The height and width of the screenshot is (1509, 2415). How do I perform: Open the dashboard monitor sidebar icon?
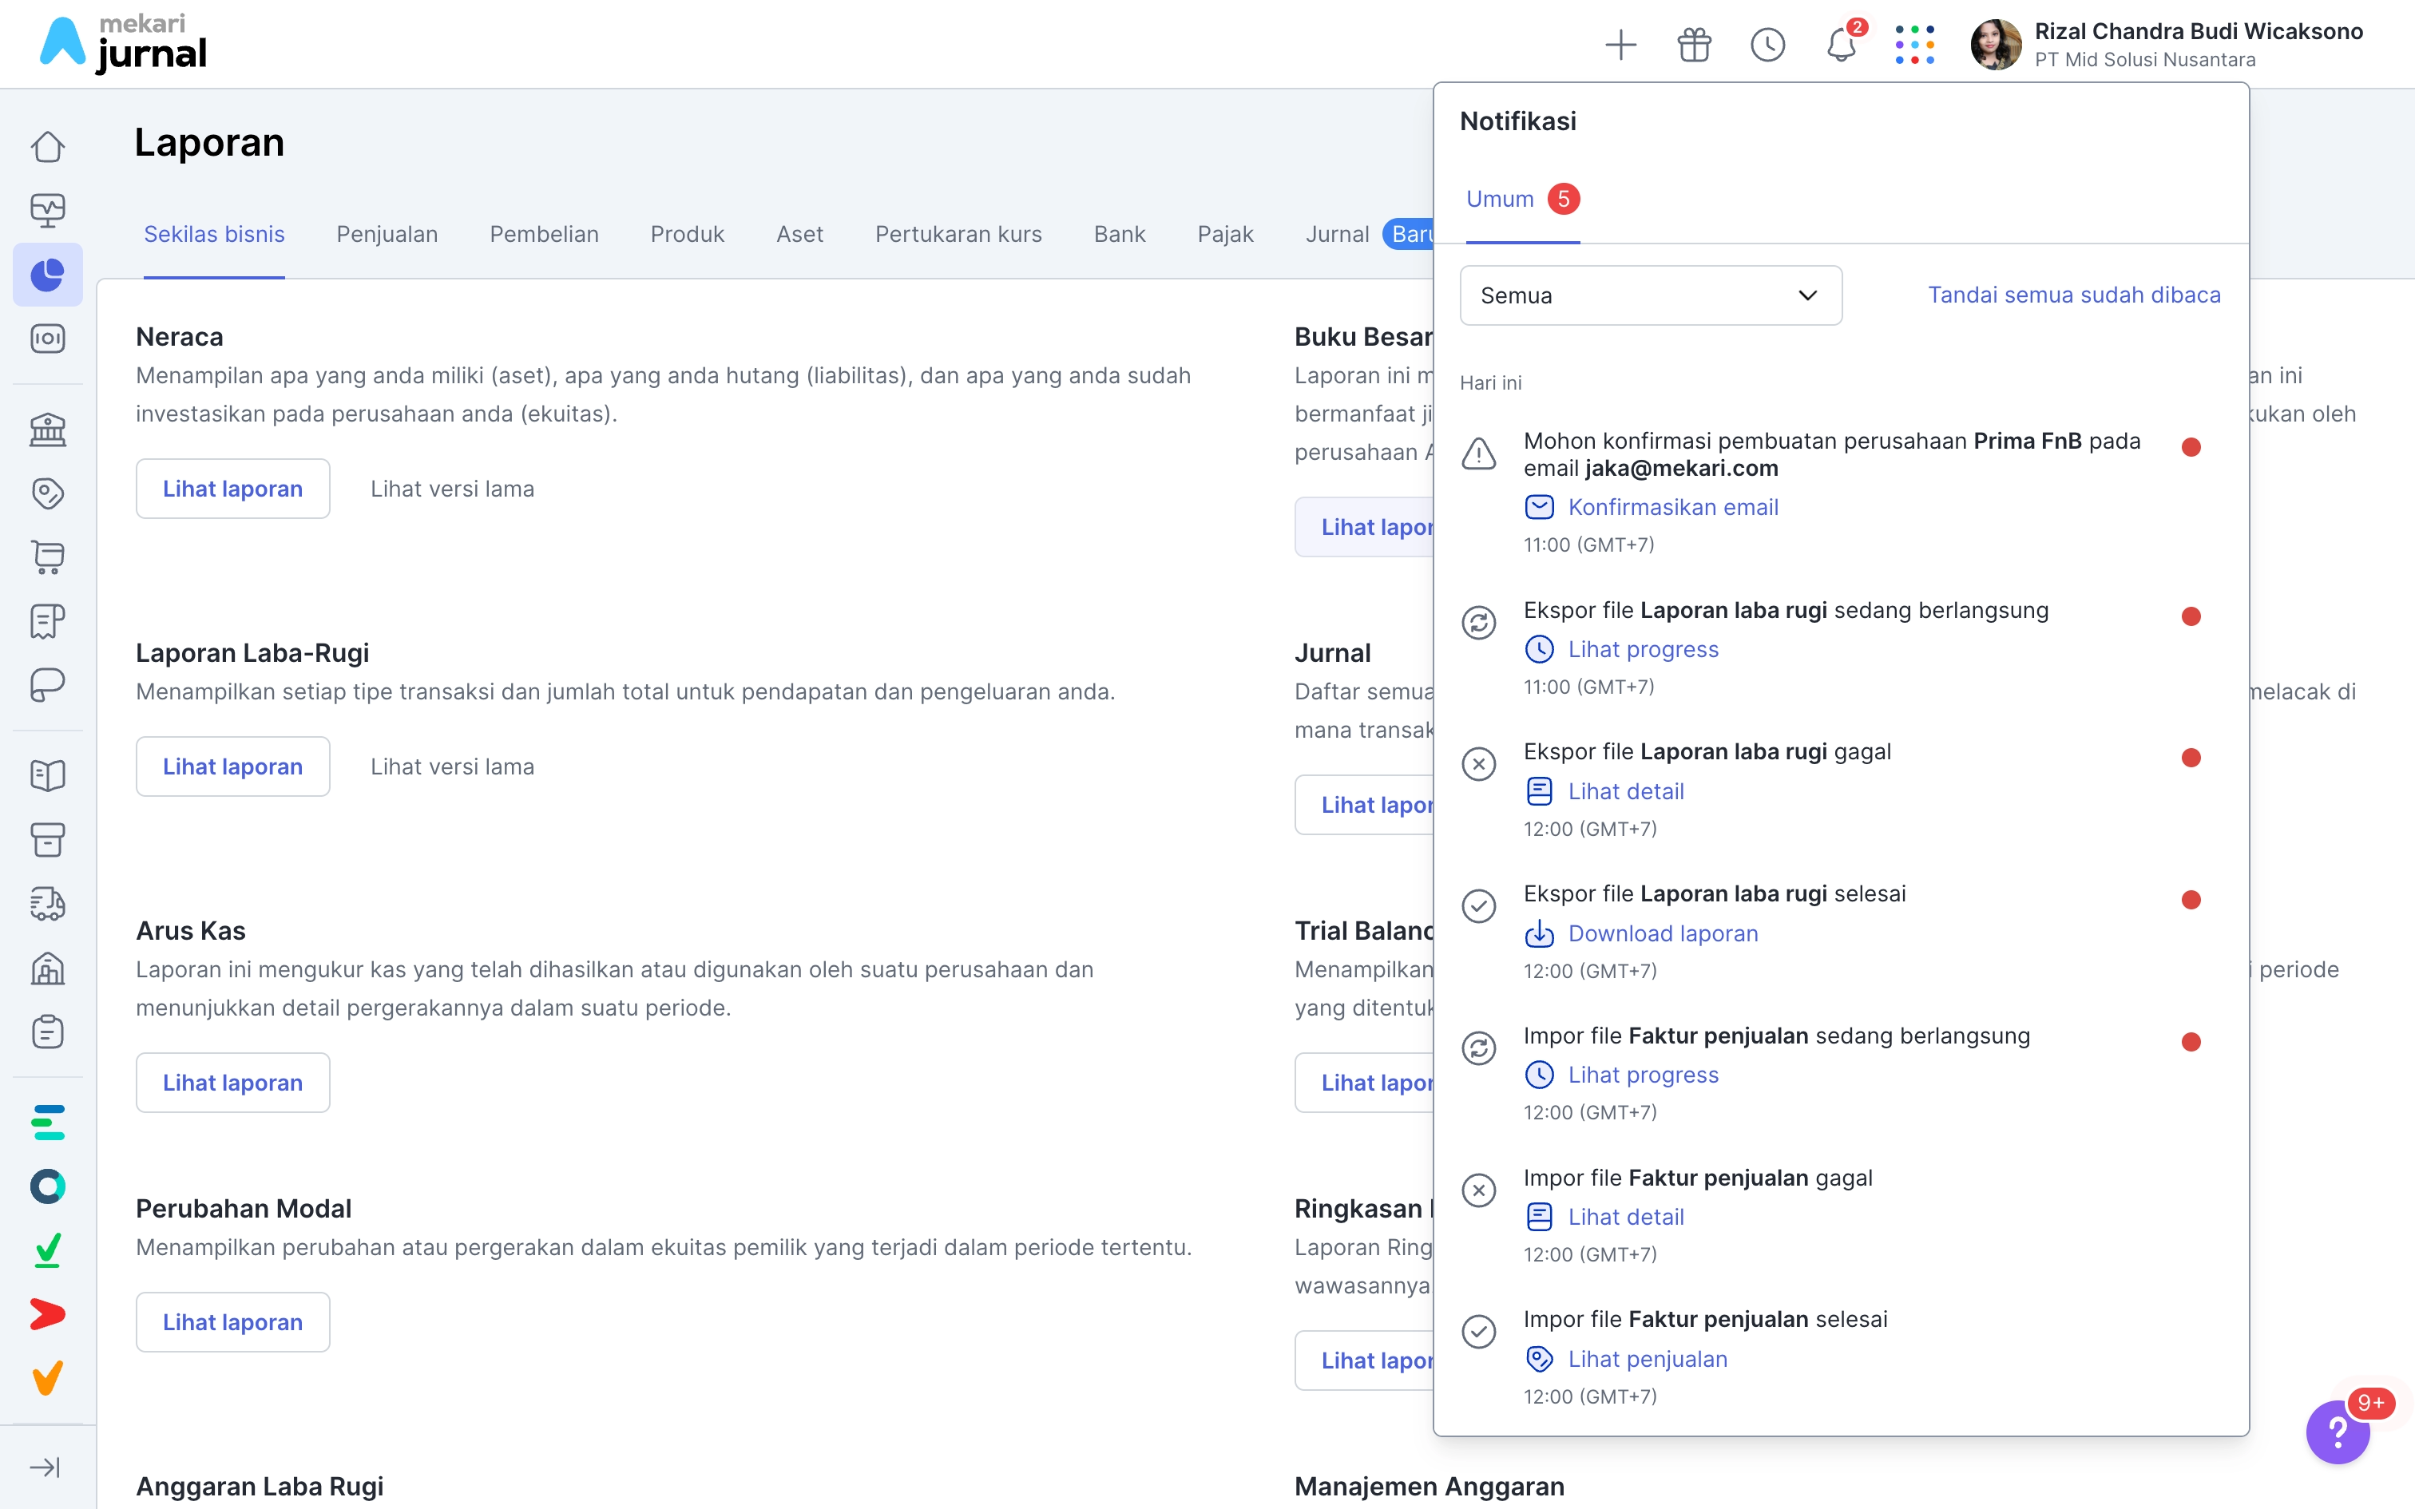[48, 211]
